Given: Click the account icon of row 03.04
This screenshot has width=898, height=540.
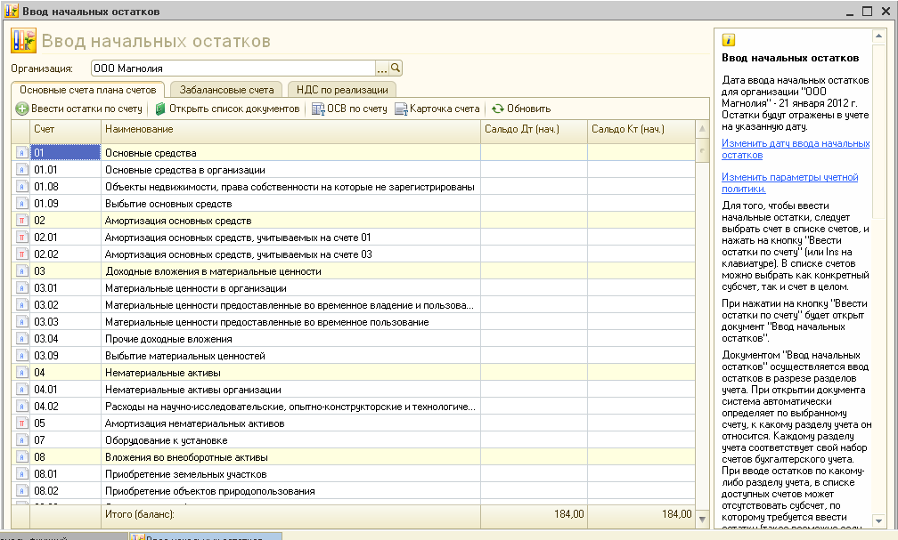Looking at the screenshot, I should click(21, 339).
